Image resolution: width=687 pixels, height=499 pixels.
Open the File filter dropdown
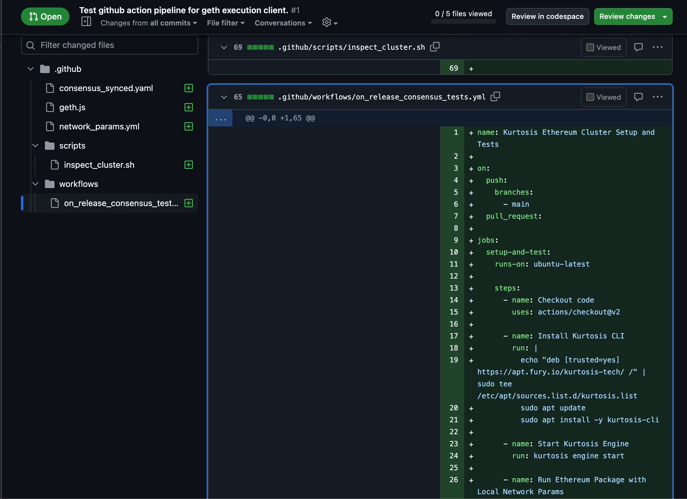click(226, 23)
